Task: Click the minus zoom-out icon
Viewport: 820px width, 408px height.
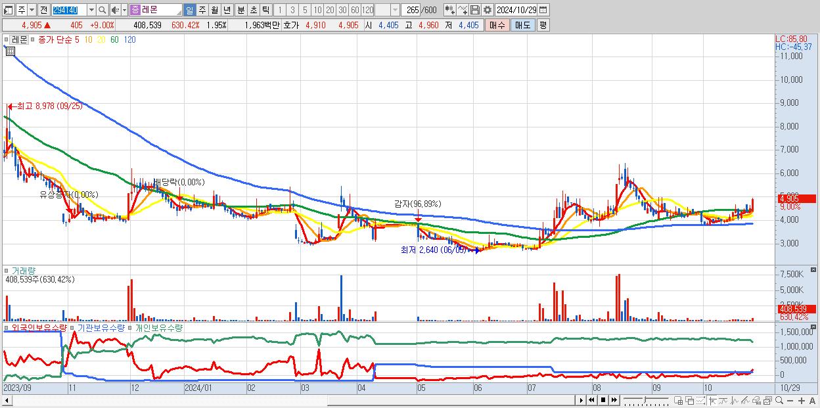Action: (790, 401)
